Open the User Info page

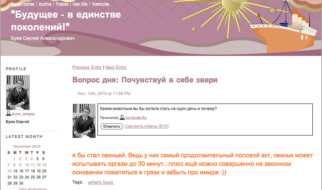point(80,4)
